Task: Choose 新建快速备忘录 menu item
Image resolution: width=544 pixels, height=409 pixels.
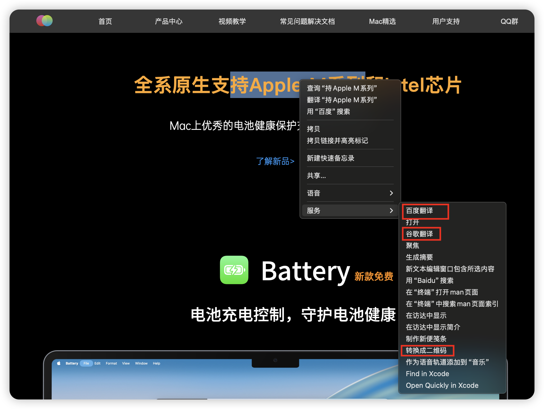Action: pyautogui.click(x=330, y=158)
